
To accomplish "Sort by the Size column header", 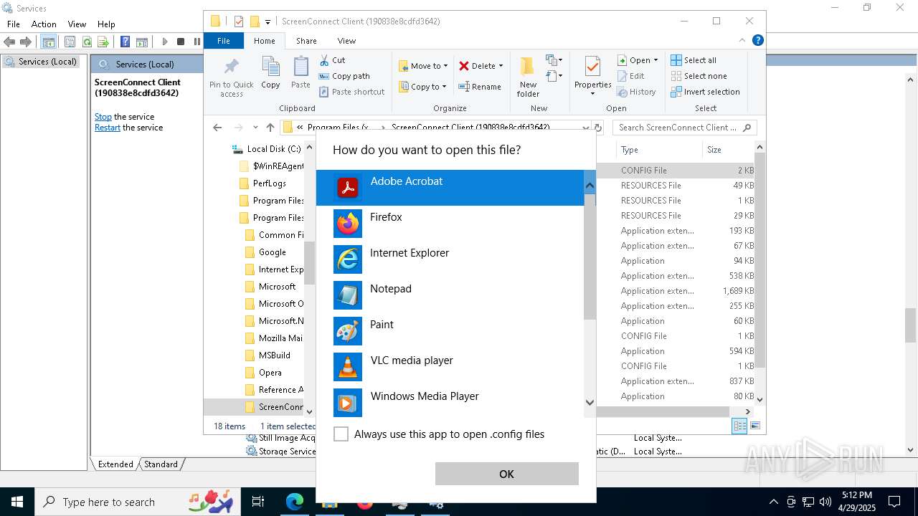I will (728, 150).
